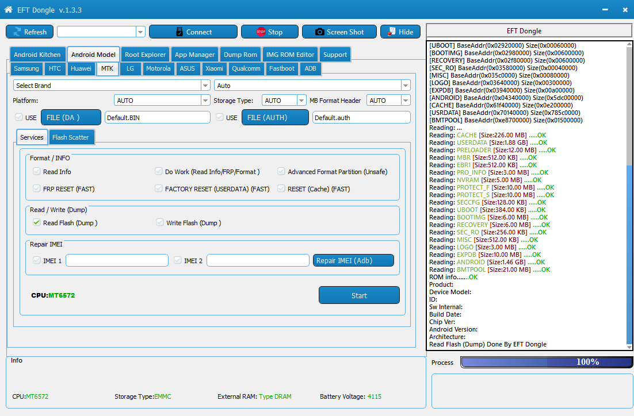Open the Select Brand dropdown
This screenshot has width=634, height=416.
(x=205, y=85)
